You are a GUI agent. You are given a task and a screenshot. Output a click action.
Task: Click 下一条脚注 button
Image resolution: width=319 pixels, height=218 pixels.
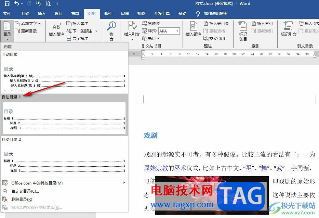(80, 31)
